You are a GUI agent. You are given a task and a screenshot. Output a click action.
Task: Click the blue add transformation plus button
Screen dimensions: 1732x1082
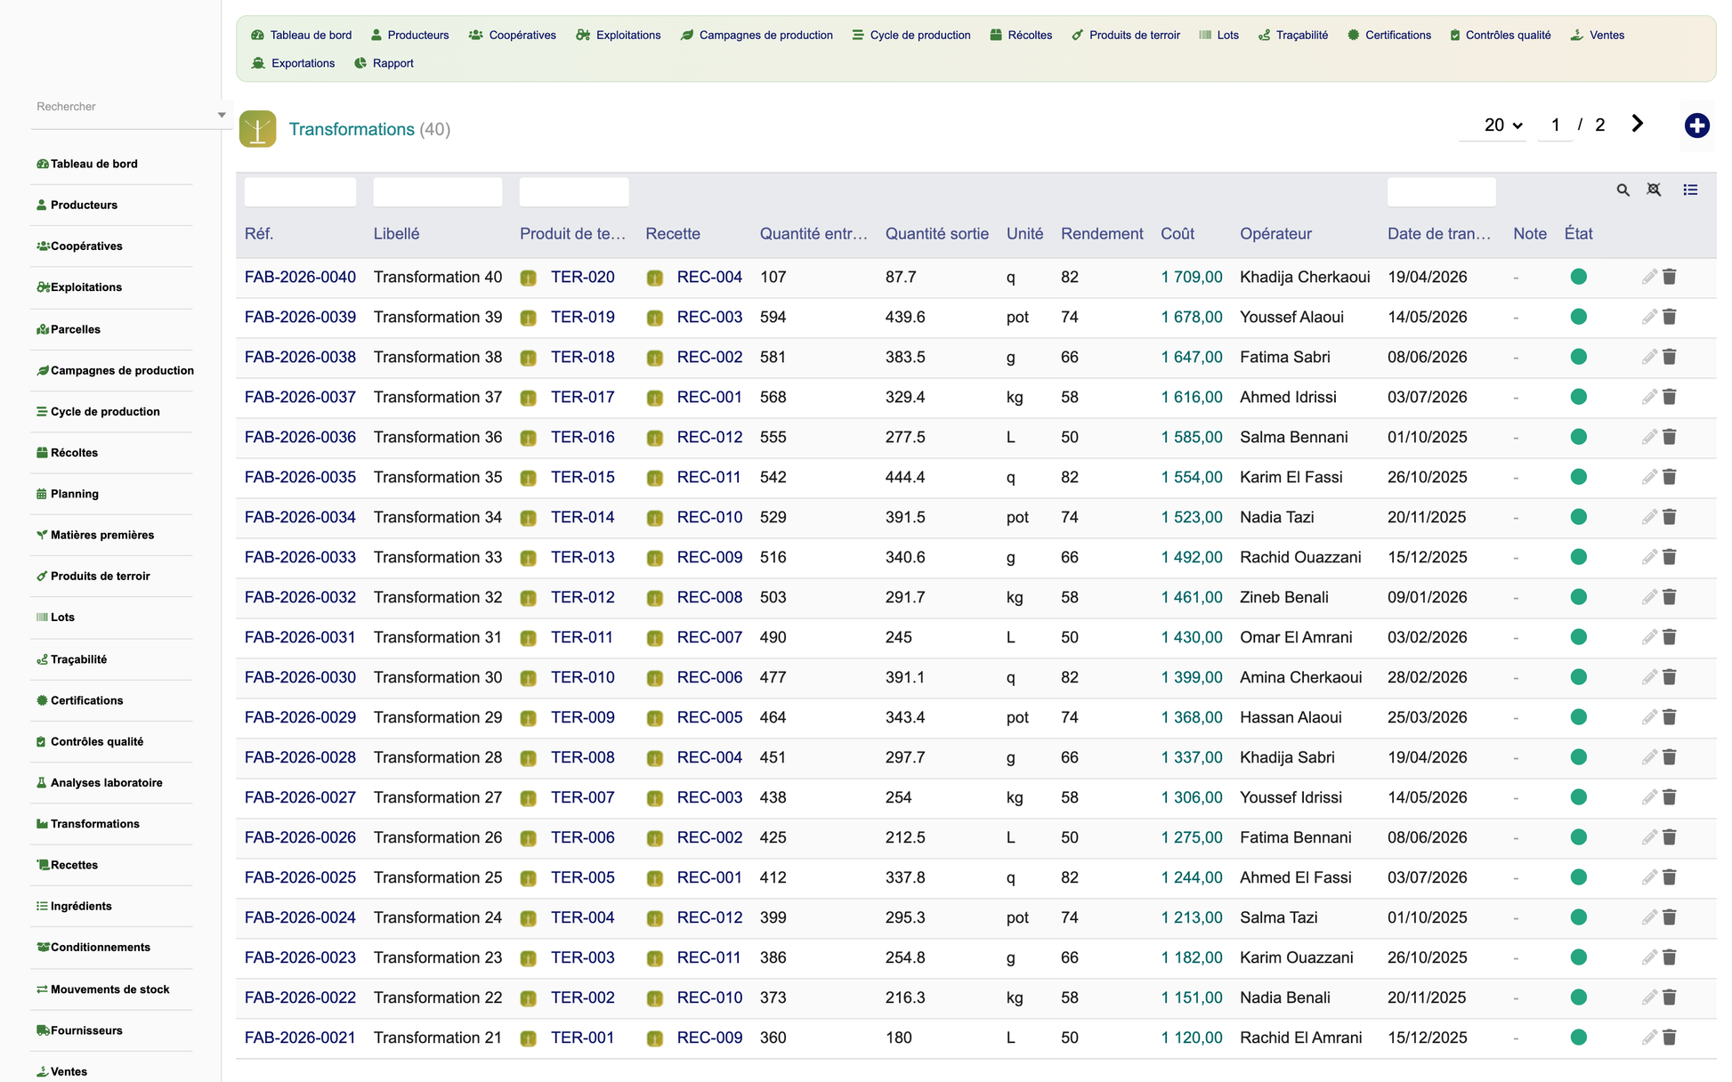1696,125
